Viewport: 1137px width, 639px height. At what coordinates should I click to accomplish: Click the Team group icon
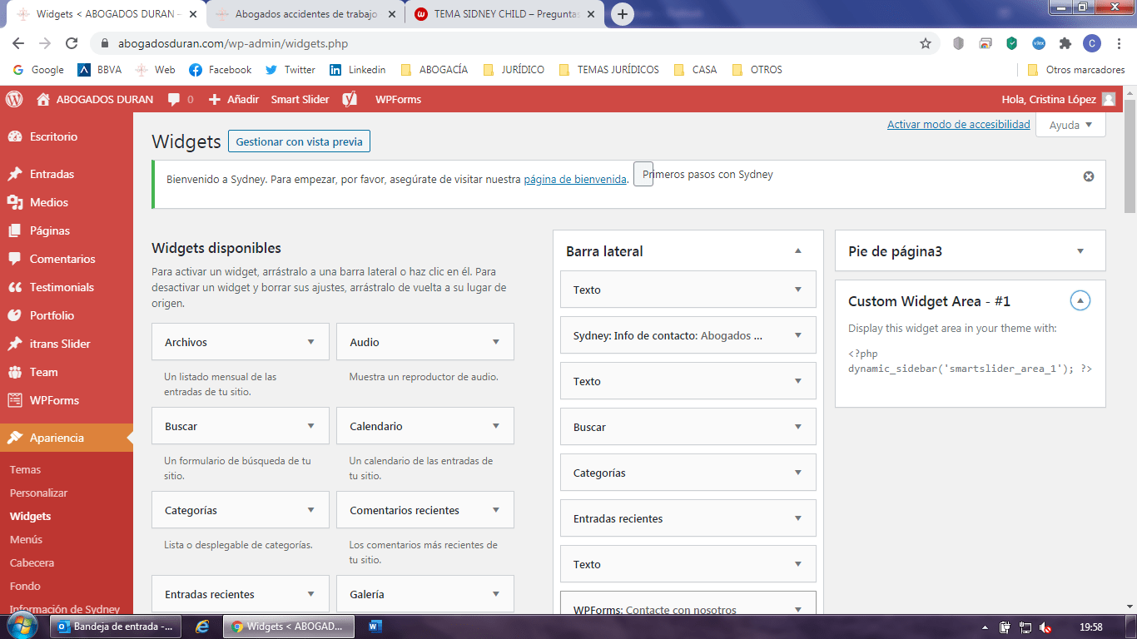pos(14,372)
